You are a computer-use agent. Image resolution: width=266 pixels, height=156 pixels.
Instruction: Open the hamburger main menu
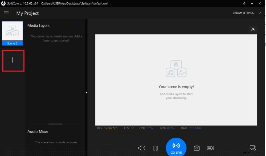click(x=6, y=13)
